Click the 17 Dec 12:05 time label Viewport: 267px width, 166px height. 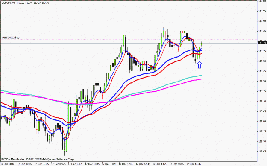126,164
